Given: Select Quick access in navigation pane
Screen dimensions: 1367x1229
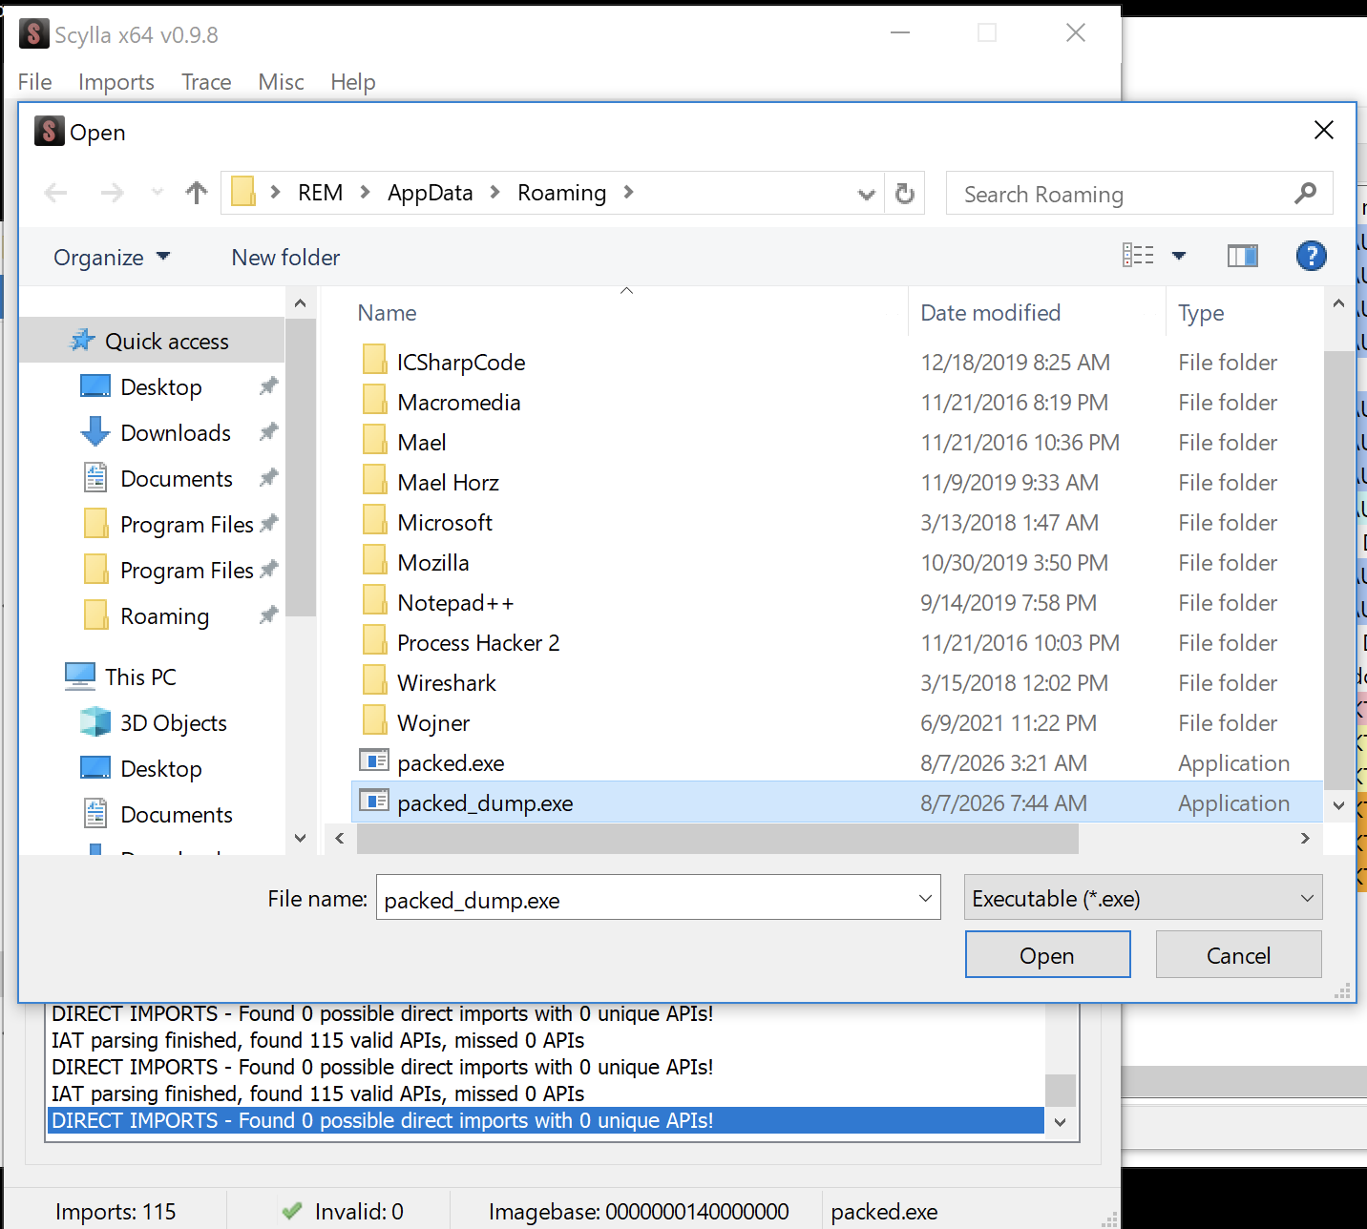Looking at the screenshot, I should (153, 341).
